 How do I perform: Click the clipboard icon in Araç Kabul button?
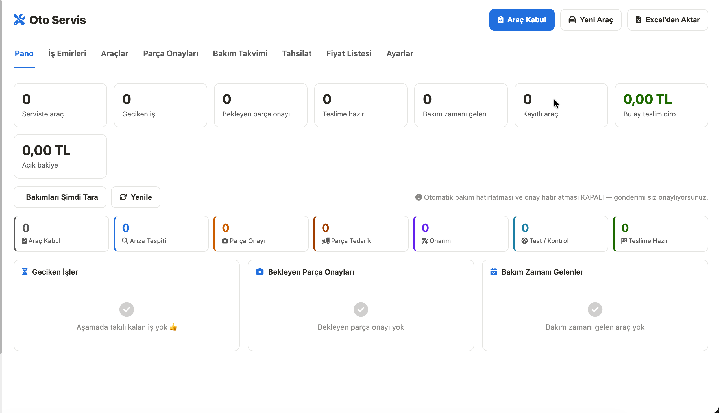coord(500,20)
